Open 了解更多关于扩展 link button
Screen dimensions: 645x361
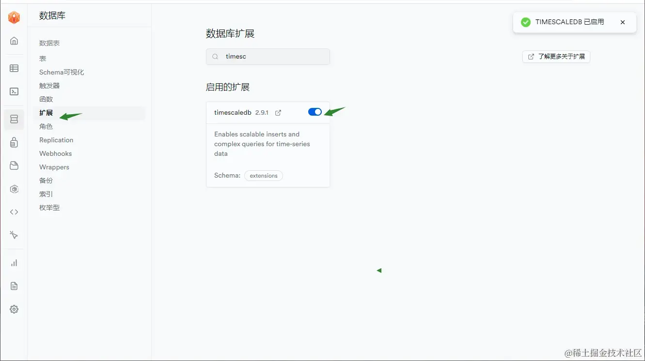[556, 57]
